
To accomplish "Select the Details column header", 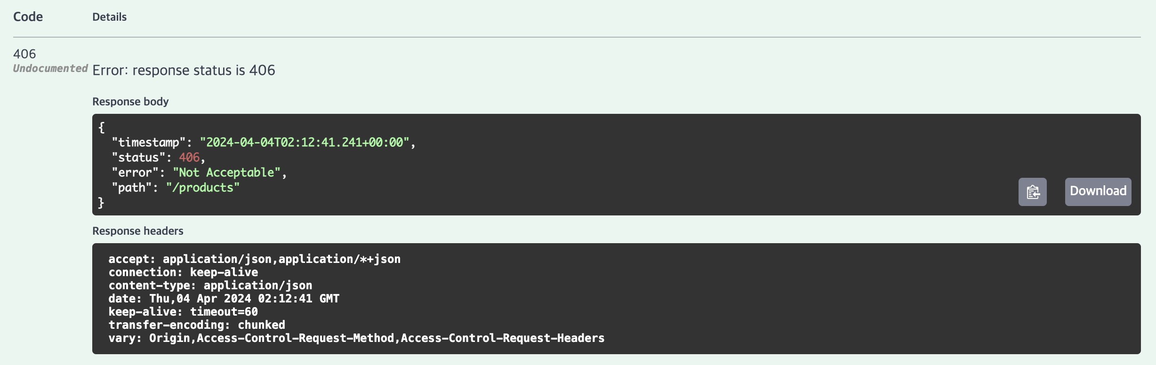I will coord(109,17).
